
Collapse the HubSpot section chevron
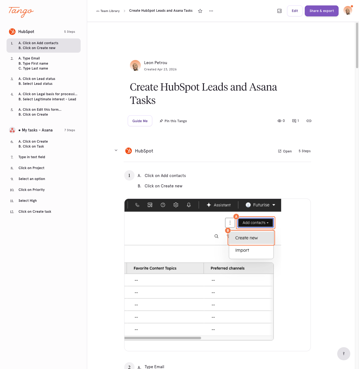pyautogui.click(x=116, y=150)
